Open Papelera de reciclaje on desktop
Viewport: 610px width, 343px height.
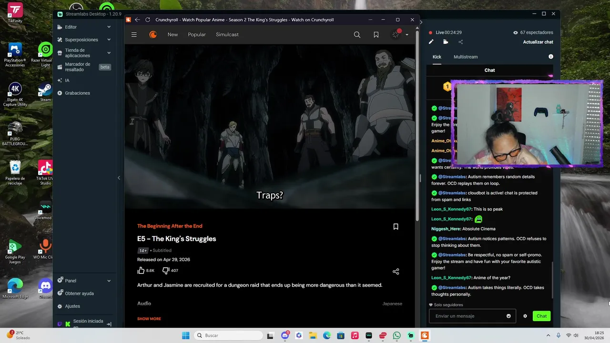[15, 173]
